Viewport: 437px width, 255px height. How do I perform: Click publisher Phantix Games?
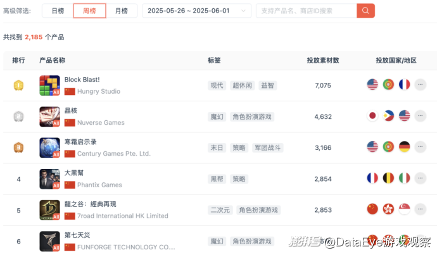99,185
